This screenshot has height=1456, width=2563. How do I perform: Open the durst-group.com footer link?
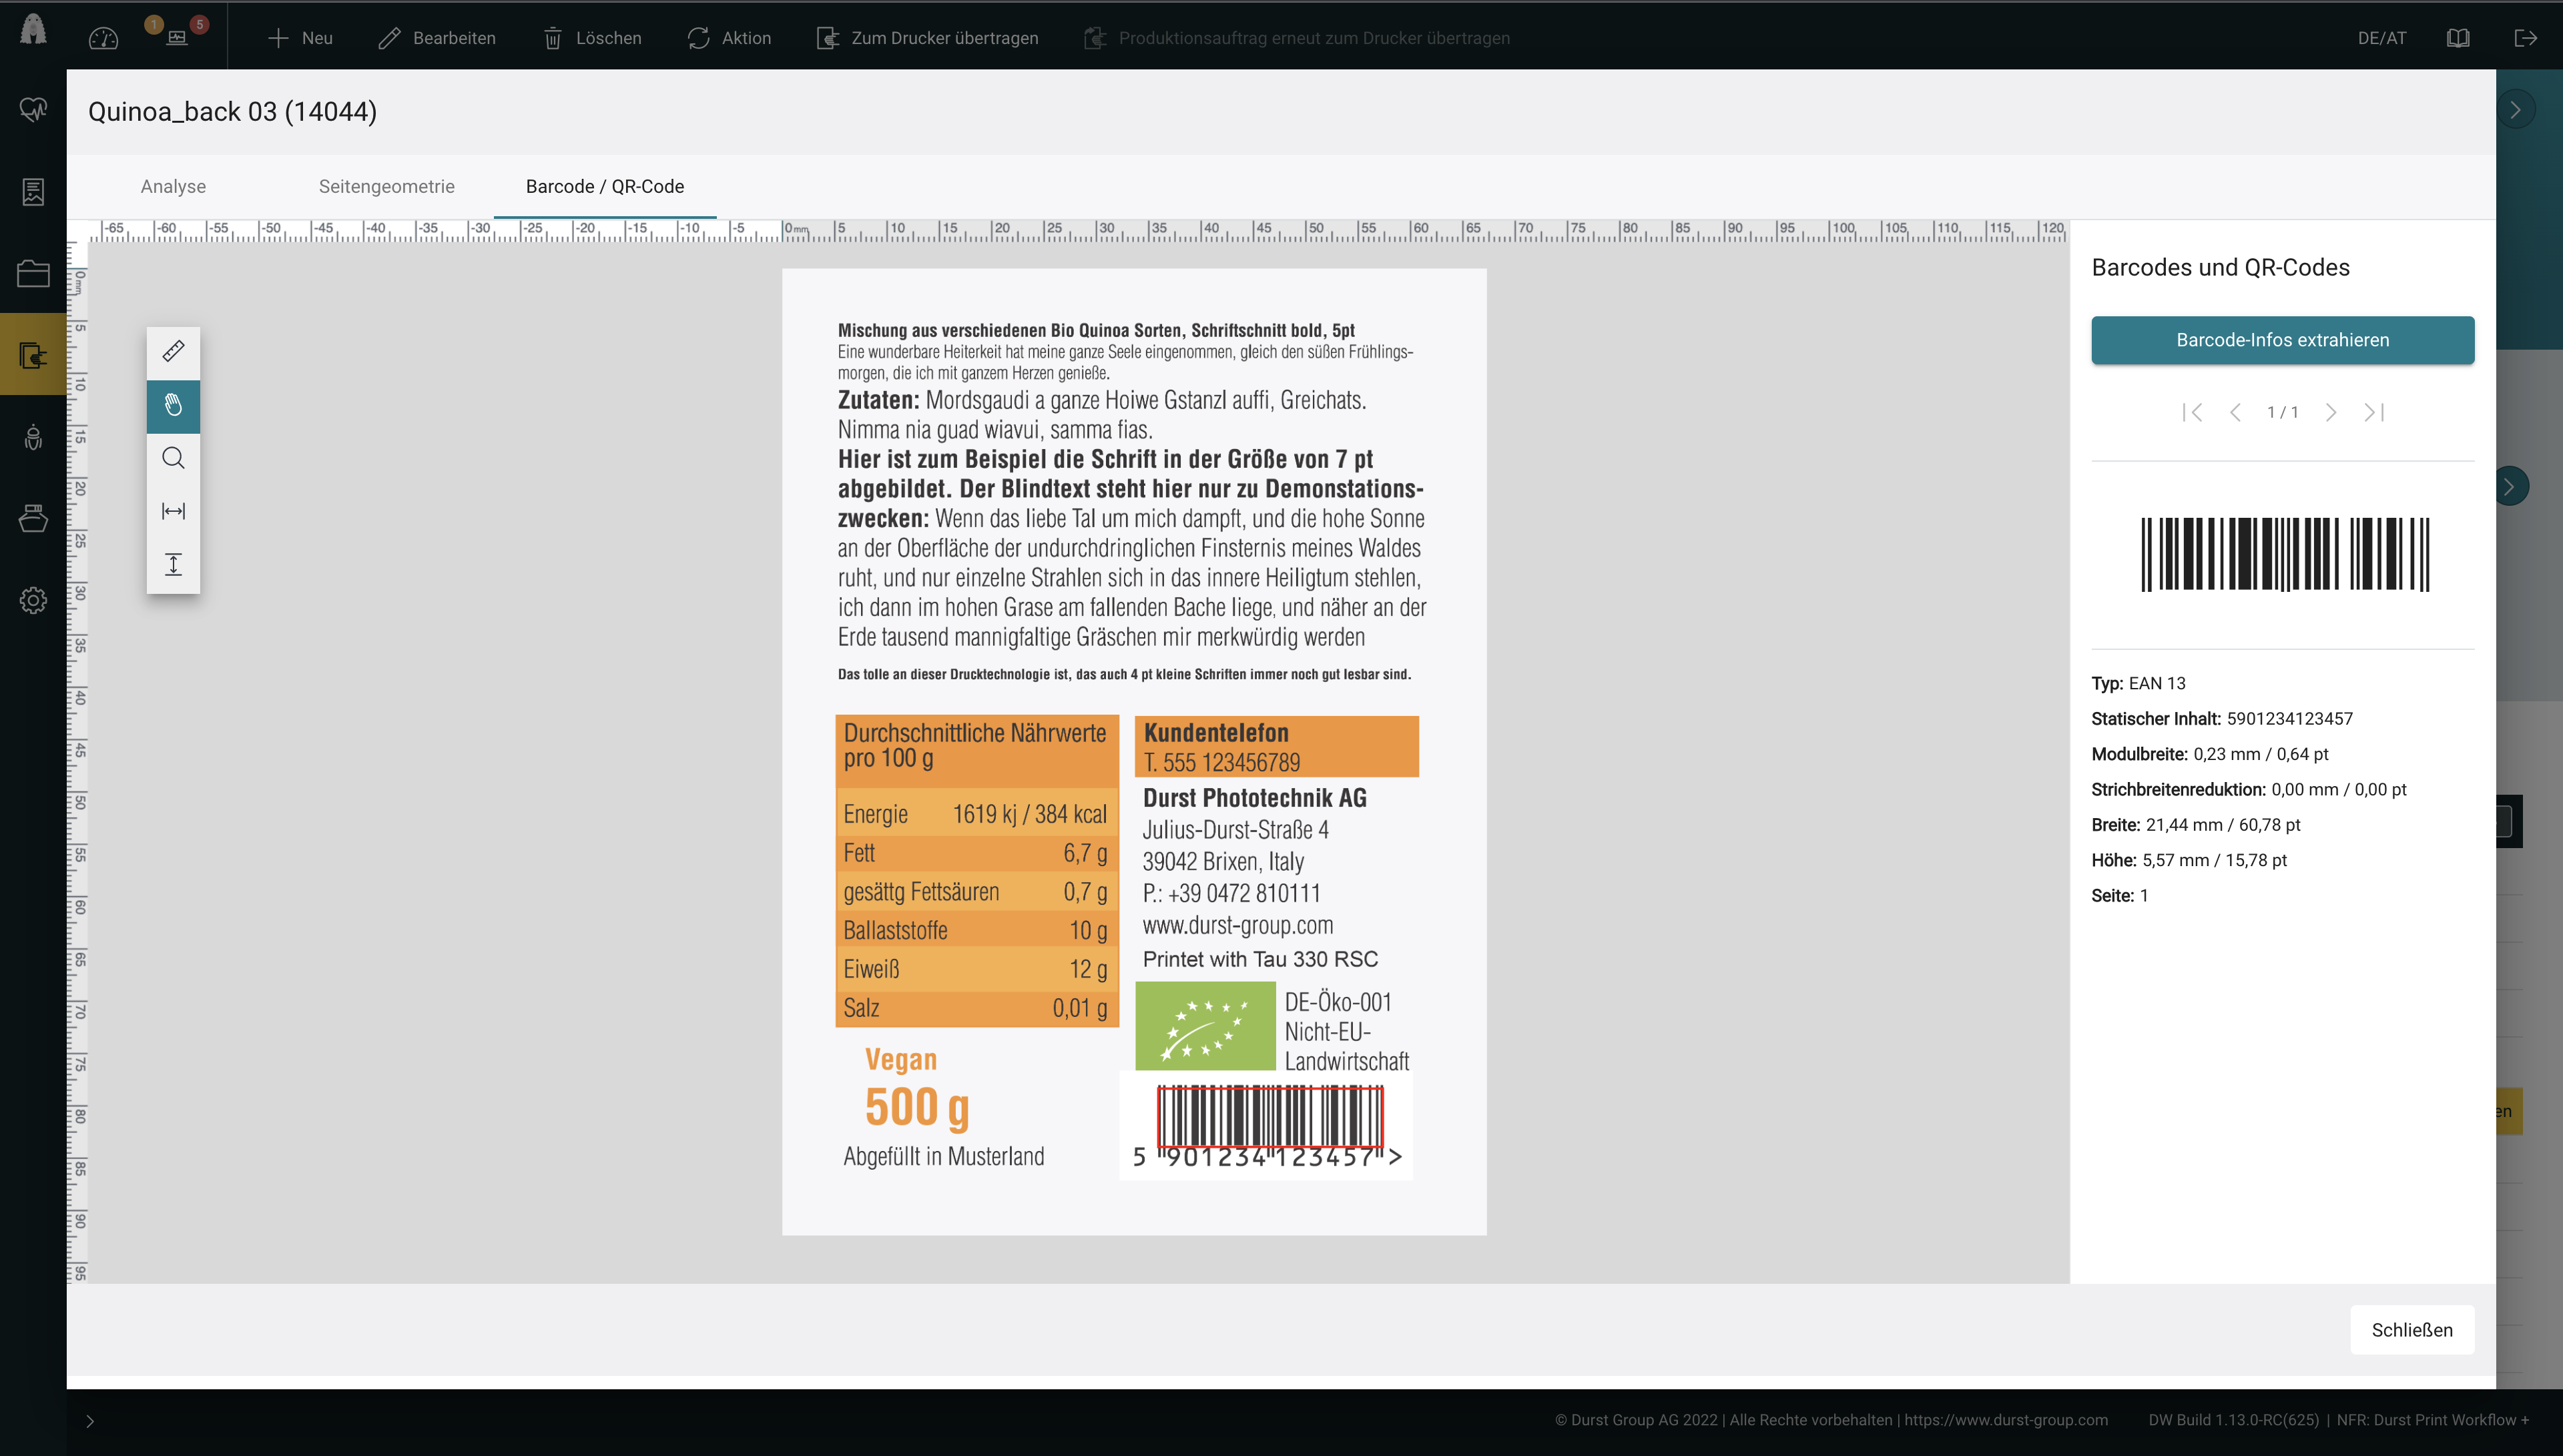pos(2005,1420)
